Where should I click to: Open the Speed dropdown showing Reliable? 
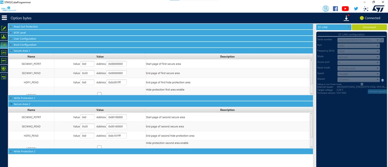pos(358,74)
